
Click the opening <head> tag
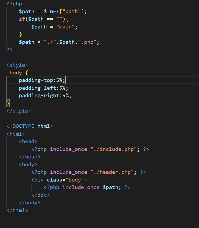[28, 142]
